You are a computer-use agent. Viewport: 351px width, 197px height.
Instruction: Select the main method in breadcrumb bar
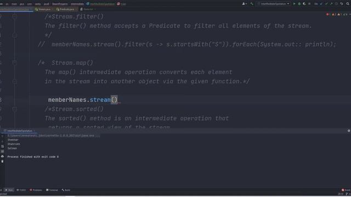coord(122,4)
